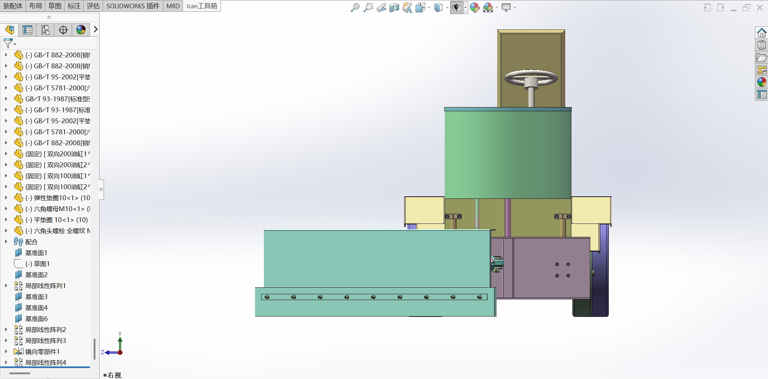Open the Design Library icon in task pane

click(x=761, y=45)
